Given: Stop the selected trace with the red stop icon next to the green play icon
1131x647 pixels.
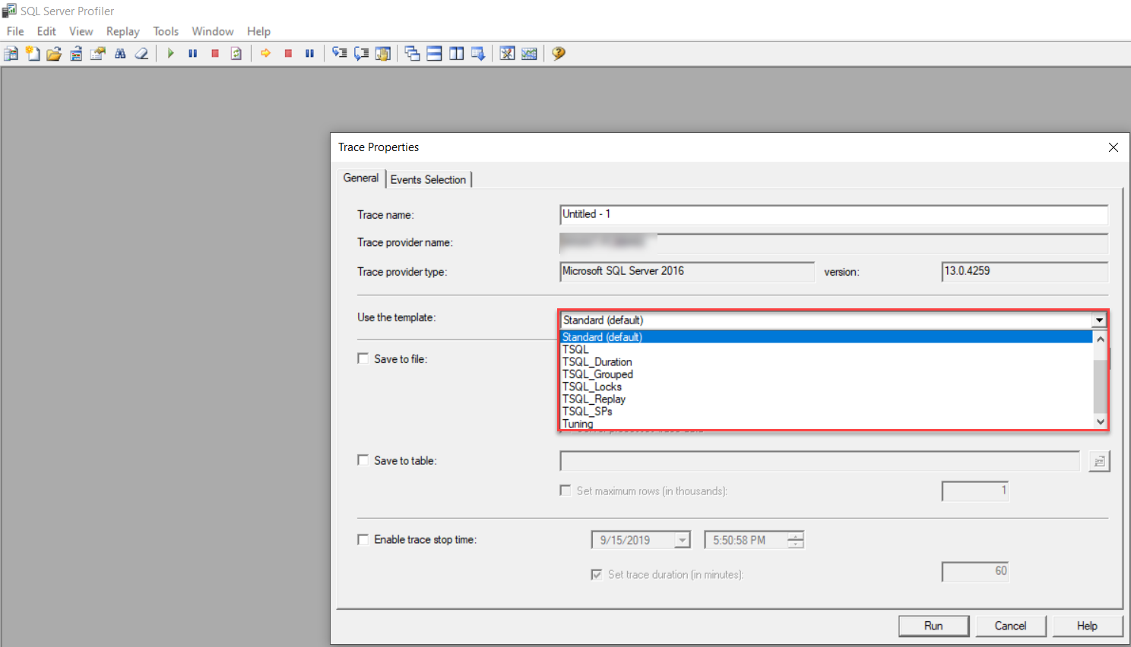Looking at the screenshot, I should (215, 53).
